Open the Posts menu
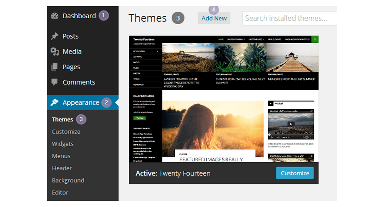The image size is (378, 207). click(71, 36)
